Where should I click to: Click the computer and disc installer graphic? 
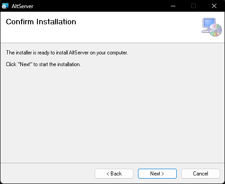coord(211,27)
